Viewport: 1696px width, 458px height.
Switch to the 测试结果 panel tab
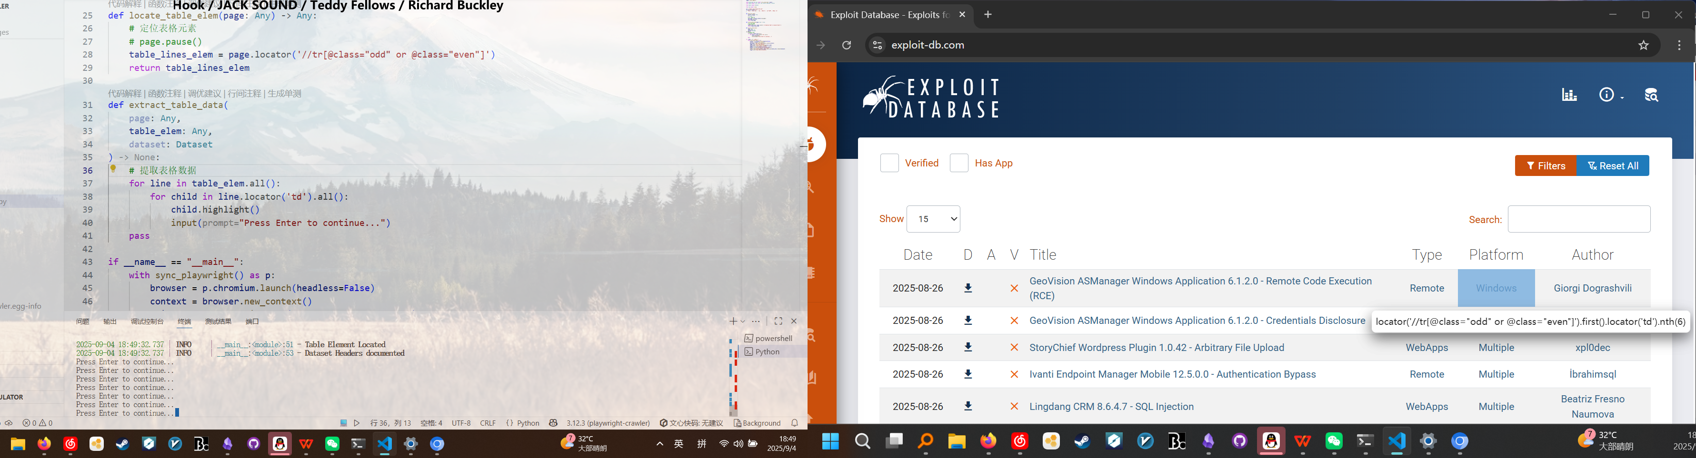point(218,322)
